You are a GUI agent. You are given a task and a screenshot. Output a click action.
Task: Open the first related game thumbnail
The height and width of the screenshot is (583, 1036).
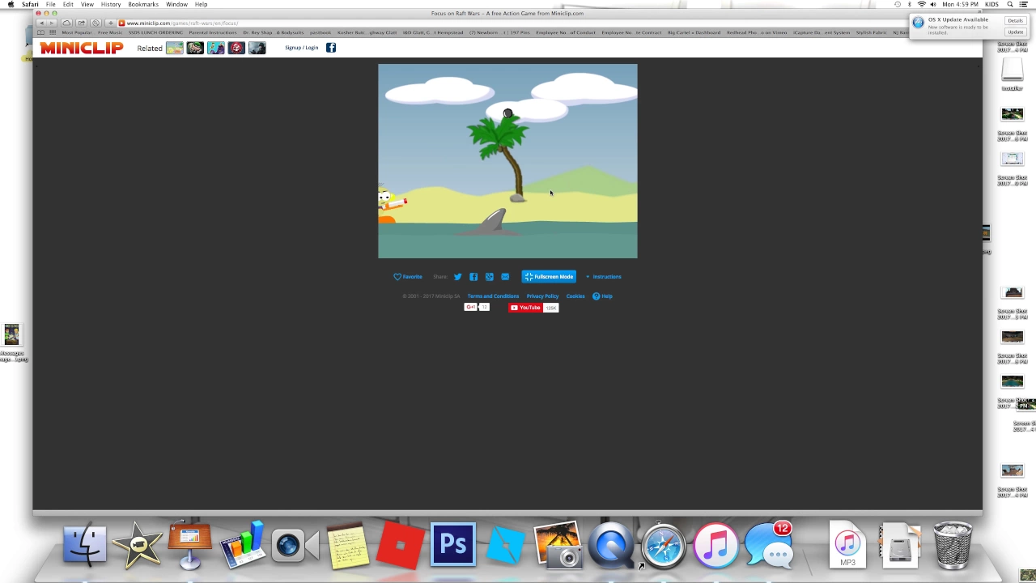pyautogui.click(x=175, y=48)
